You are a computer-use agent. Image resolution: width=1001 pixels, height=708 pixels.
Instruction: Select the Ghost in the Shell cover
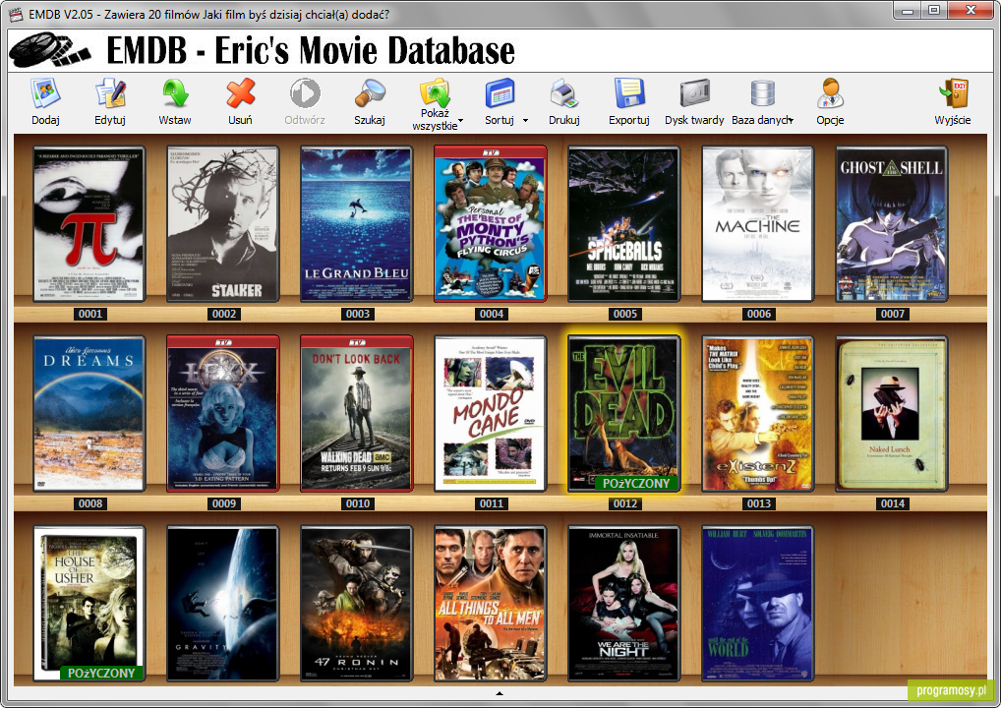892,224
